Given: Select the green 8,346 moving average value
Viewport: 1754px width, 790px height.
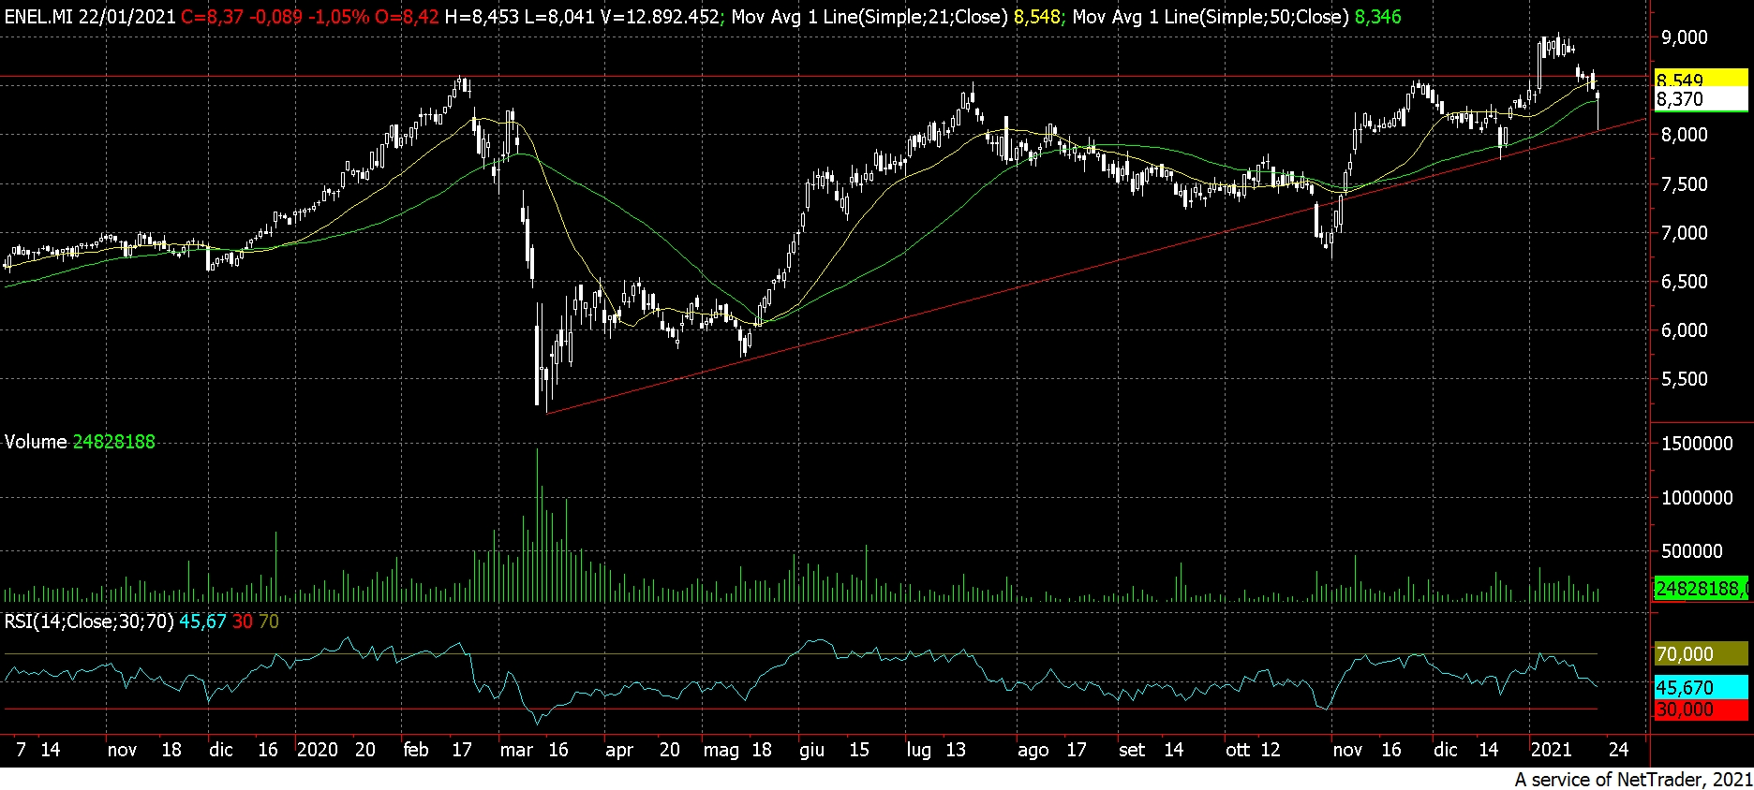Looking at the screenshot, I should [x=1378, y=16].
